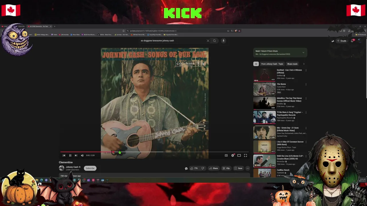
Task: Open the Create menu
Action: [x=341, y=41]
